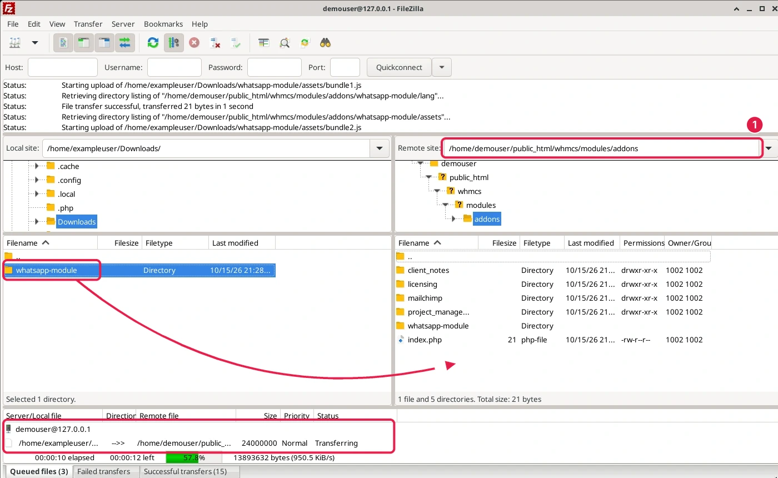Open Site Manager dropdown arrow
Viewport: 778px width, 478px height.
(34, 43)
